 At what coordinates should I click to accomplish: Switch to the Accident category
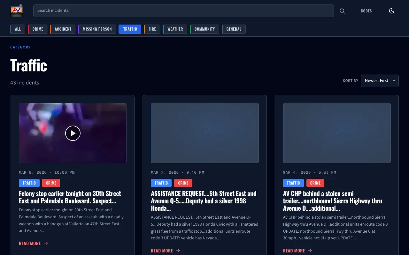pos(63,29)
